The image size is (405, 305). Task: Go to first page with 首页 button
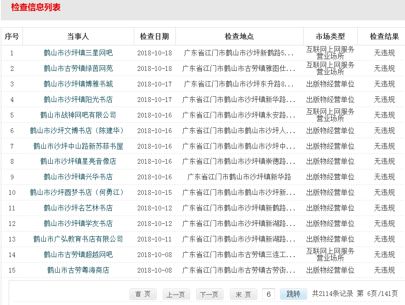(x=143, y=294)
